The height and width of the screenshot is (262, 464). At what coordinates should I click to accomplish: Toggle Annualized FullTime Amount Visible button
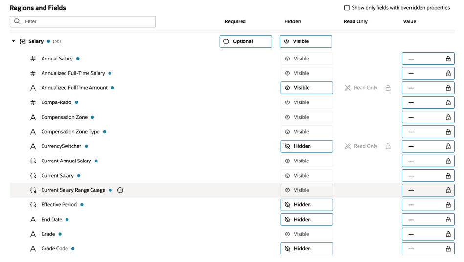(307, 88)
